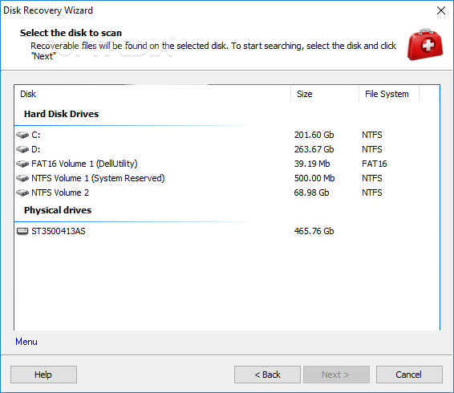Viewport: 454px width, 393px height.
Task: Close the wizard with the X button
Action: (x=441, y=10)
